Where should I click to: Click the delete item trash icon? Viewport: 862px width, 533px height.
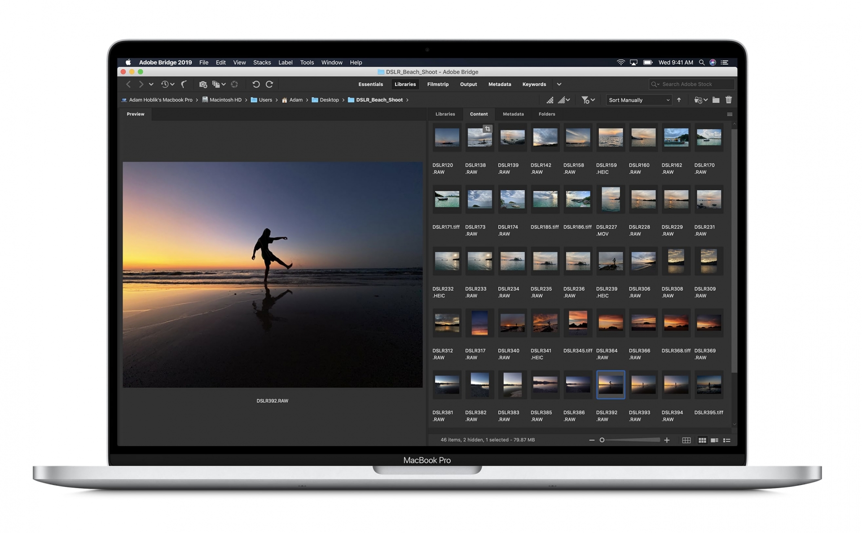729,100
